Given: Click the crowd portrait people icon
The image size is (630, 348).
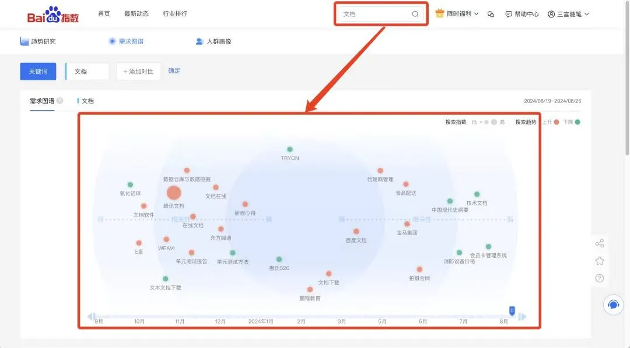Looking at the screenshot, I should point(199,41).
